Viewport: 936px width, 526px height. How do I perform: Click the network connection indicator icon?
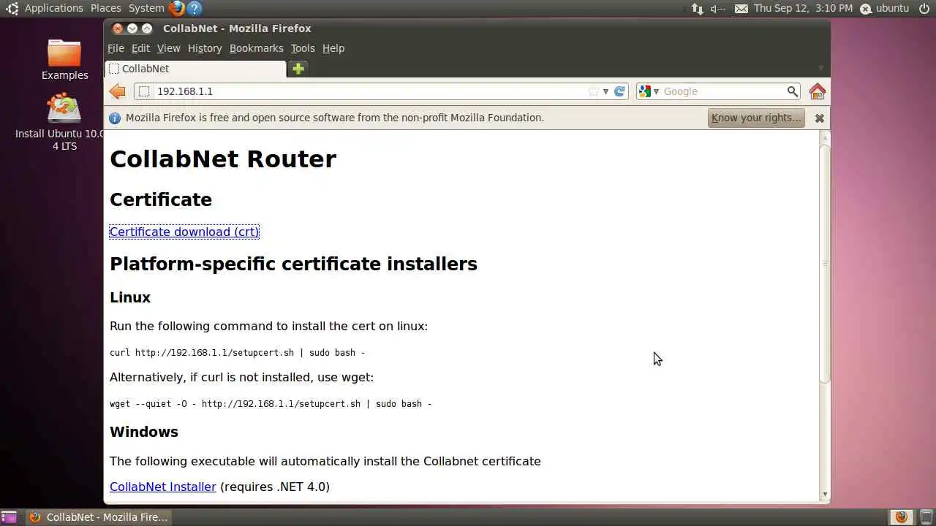tap(697, 9)
